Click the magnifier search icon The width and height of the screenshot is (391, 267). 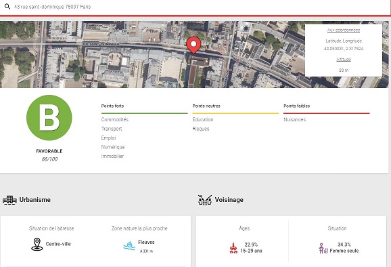pyautogui.click(x=7, y=7)
